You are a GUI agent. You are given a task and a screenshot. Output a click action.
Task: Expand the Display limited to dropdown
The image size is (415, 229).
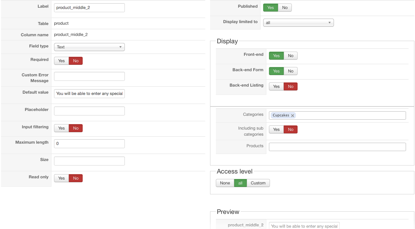point(298,23)
